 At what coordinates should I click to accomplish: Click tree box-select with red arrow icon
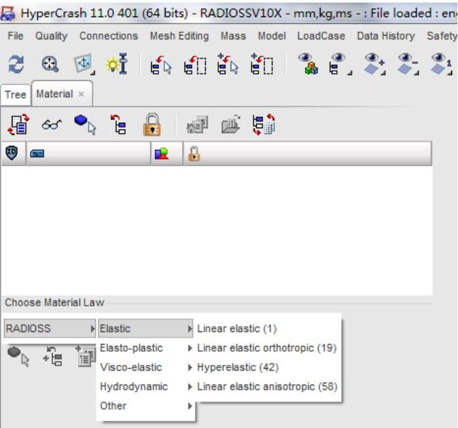[195, 65]
